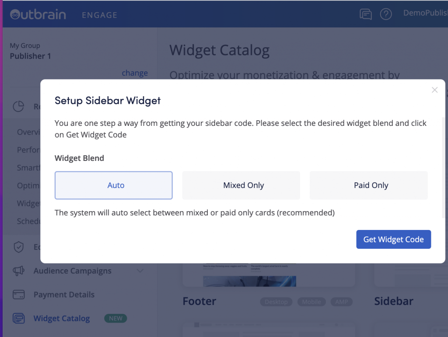This screenshot has height=337, width=448.
Task: Click the AMP tag pill next to Footer
Action: 342,302
